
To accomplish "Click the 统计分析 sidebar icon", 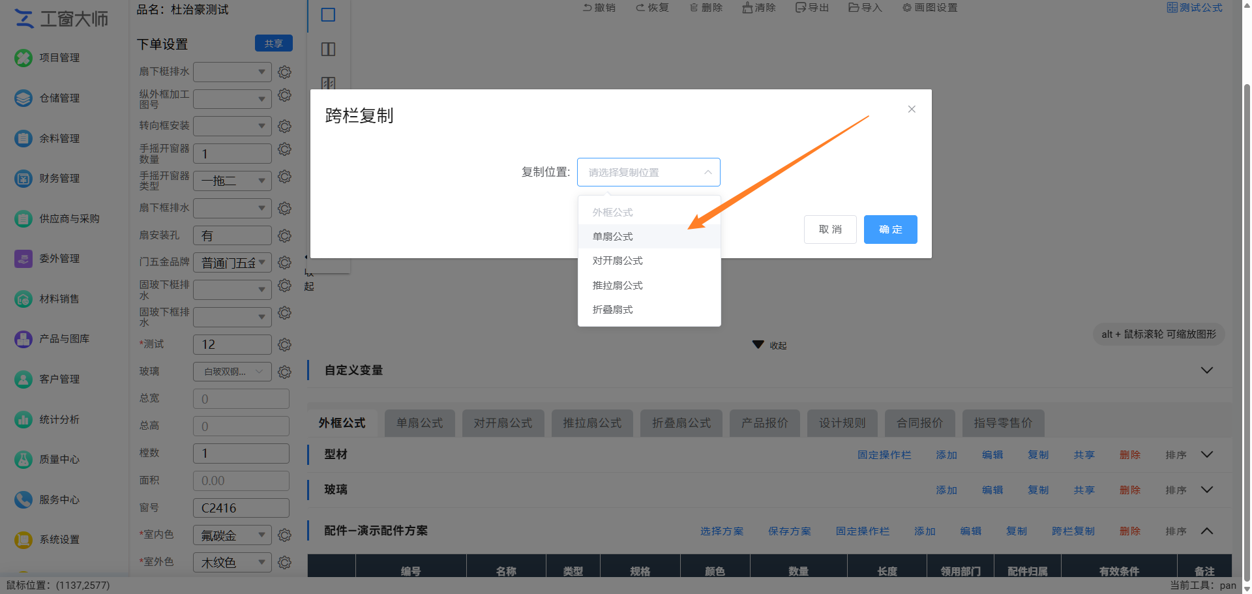I will point(23,420).
